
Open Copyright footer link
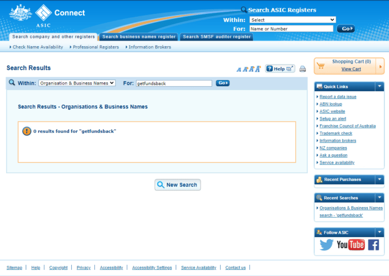click(x=58, y=268)
